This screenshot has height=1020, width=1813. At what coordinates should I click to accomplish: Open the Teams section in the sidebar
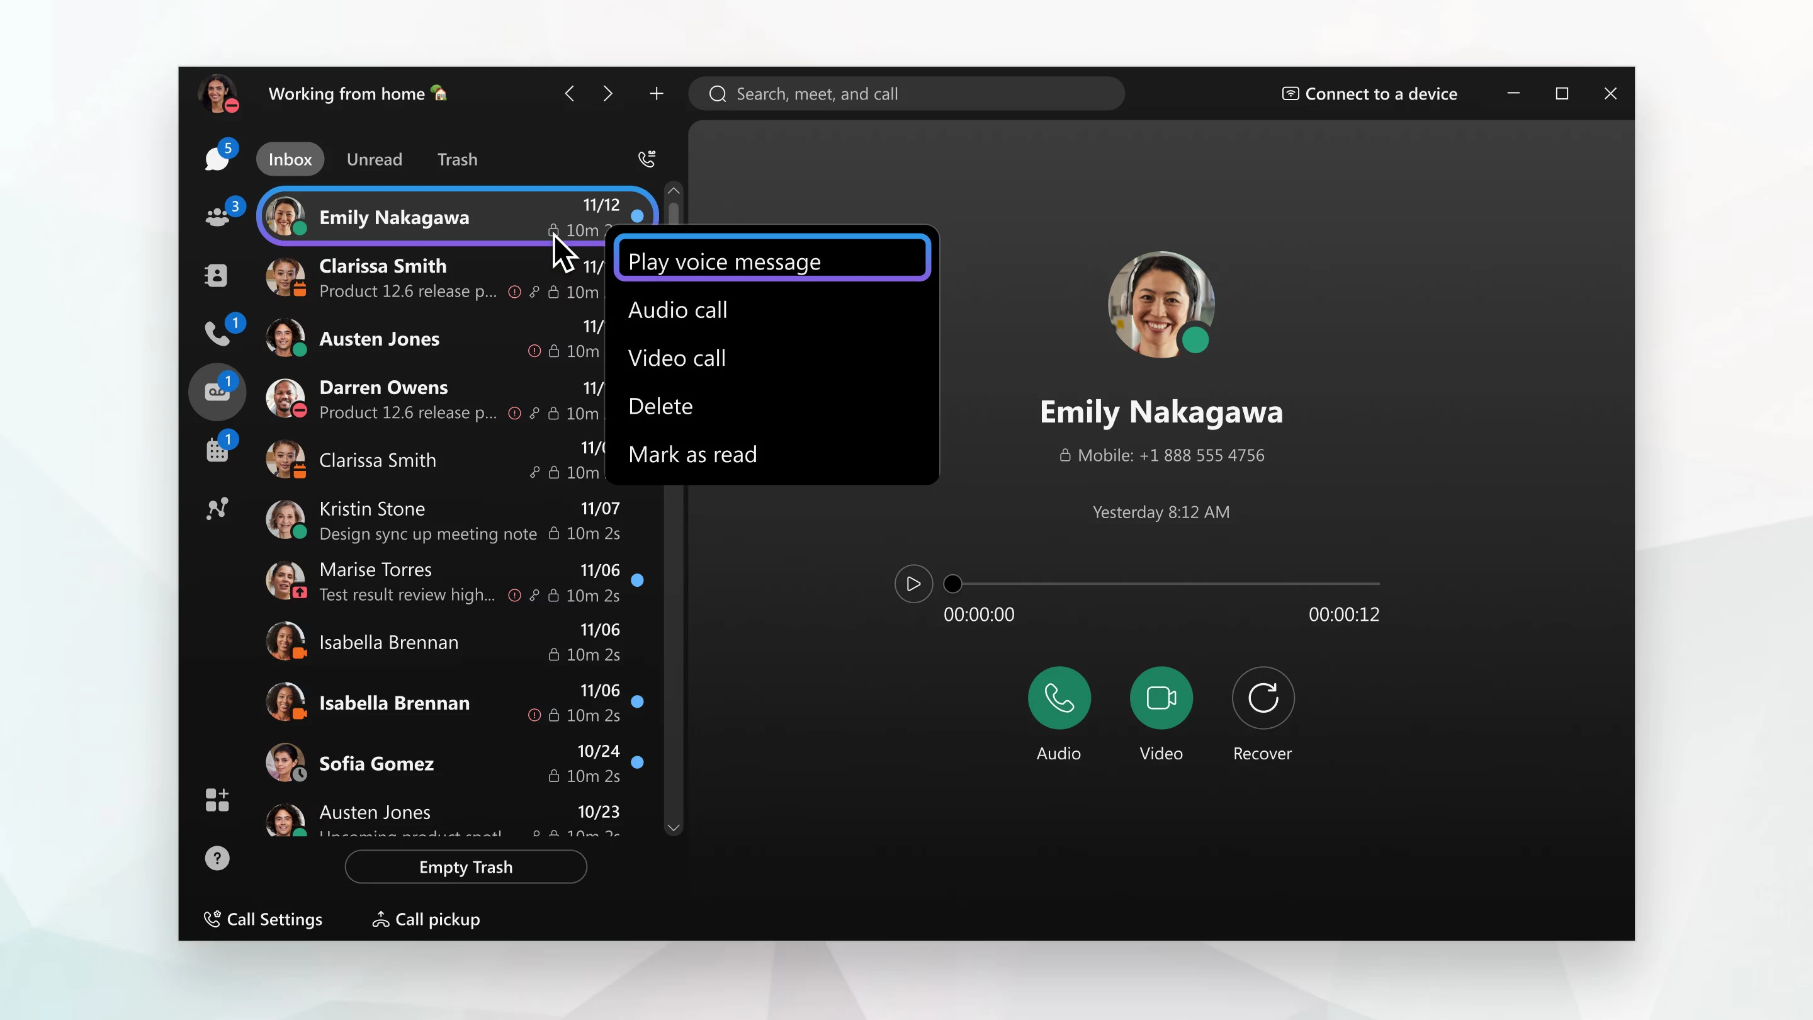(217, 215)
